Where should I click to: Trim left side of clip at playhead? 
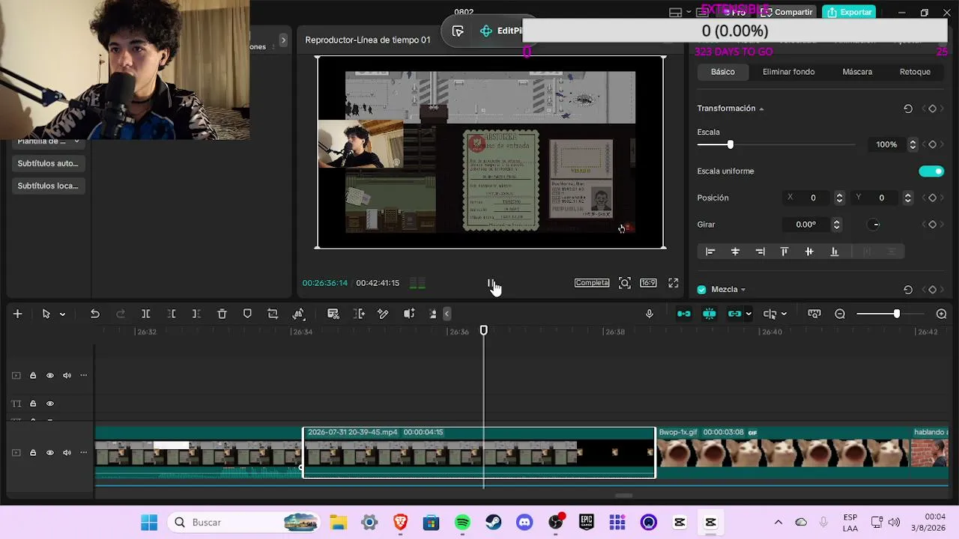point(172,314)
